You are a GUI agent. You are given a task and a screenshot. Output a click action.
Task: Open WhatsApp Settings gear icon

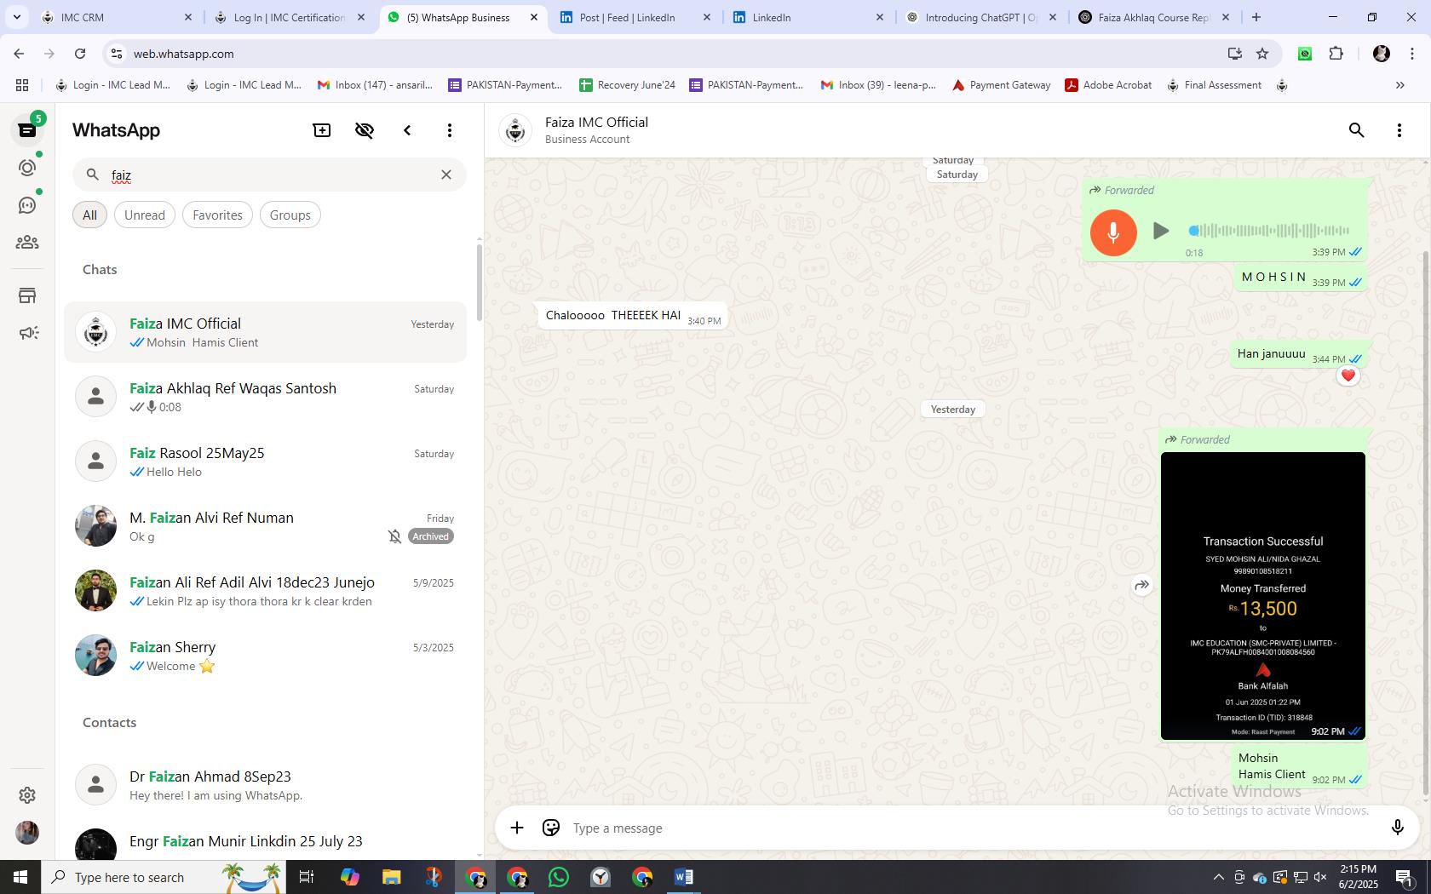coord(27,794)
